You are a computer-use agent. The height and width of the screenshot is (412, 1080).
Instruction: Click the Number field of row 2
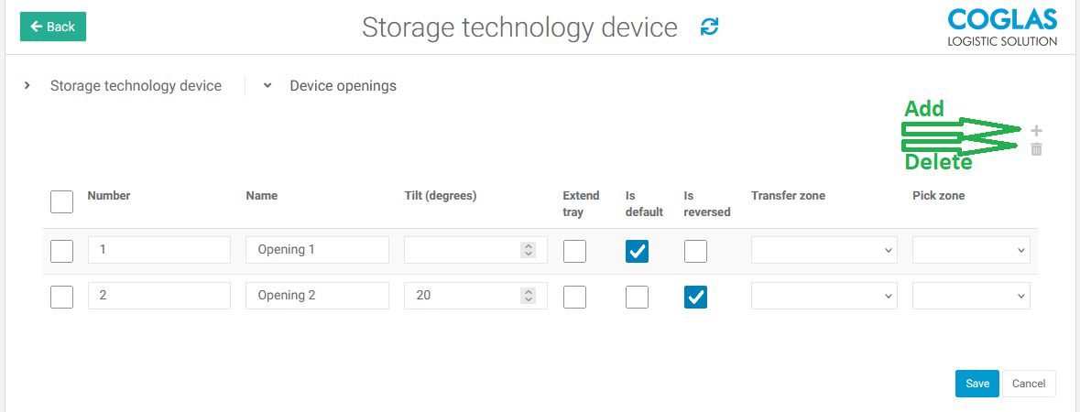[158, 296]
